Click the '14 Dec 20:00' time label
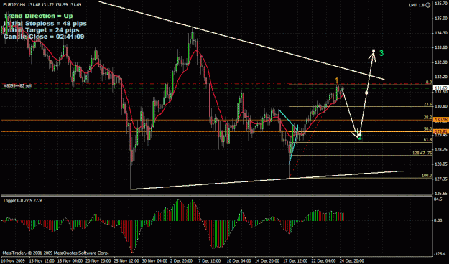The image size is (449, 264). tap(267, 261)
